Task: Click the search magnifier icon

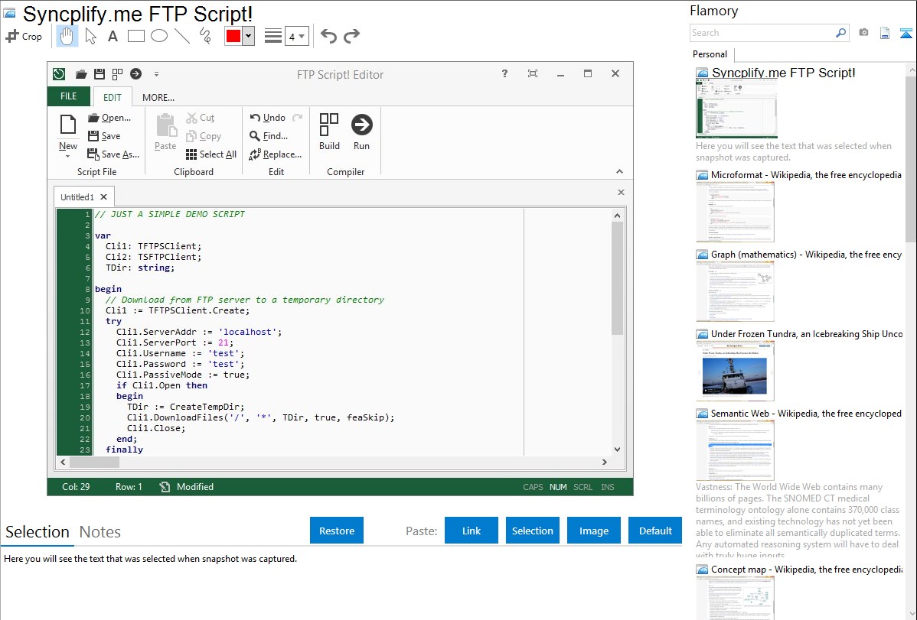Action: point(841,33)
